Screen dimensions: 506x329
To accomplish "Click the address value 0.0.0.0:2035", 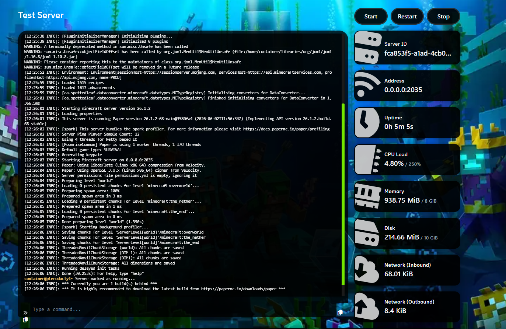I will tap(403, 90).
